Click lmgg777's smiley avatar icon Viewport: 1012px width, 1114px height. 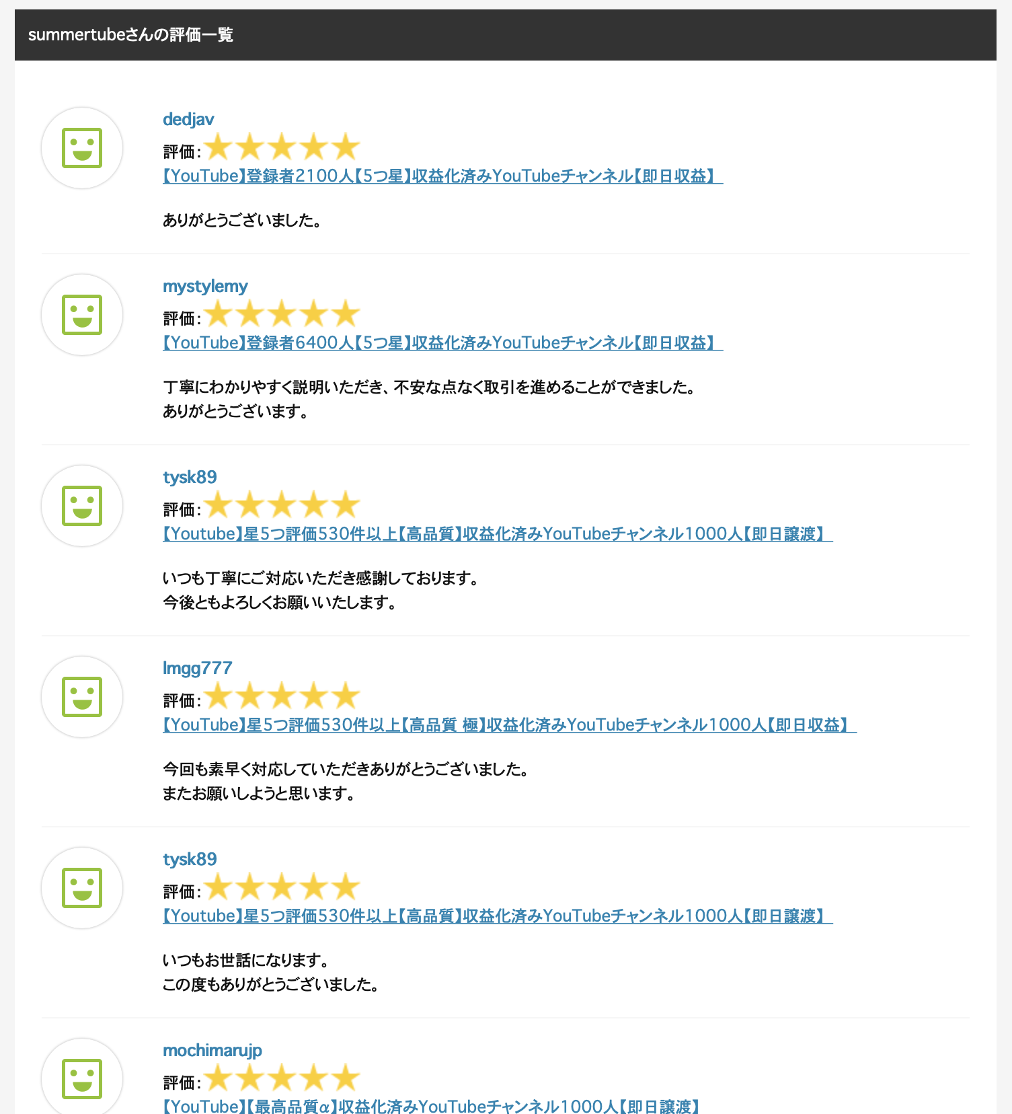tap(82, 697)
